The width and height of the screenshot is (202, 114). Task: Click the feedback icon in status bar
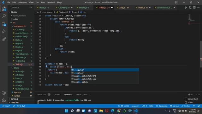[x=194, y=106]
